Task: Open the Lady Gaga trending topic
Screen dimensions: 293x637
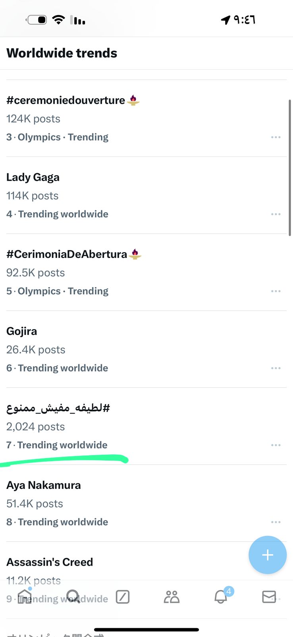Action: pos(33,177)
